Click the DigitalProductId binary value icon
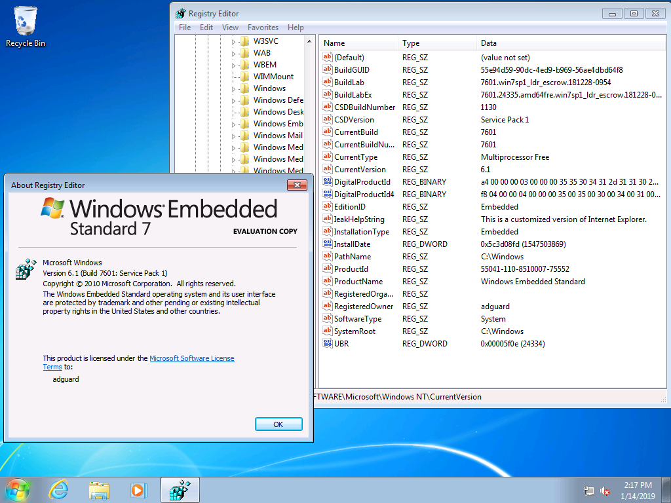The image size is (671, 503). [328, 182]
